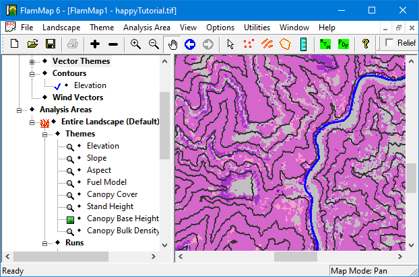Click the map vertical scrollbar thumb

(x=411, y=177)
